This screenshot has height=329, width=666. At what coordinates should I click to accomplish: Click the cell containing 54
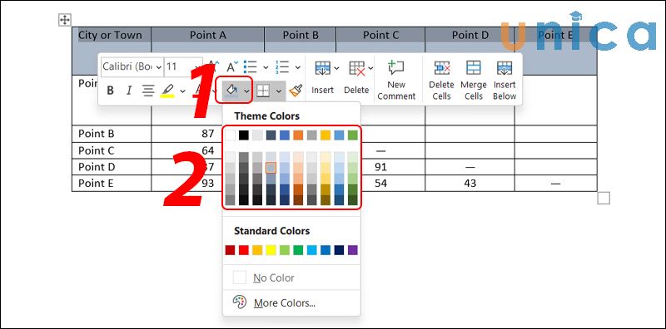(381, 183)
